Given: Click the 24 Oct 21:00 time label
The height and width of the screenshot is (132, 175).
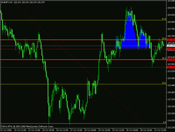Looking at the screenshot, I should (62, 130).
